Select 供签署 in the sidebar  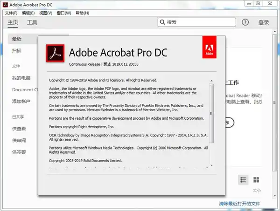[19, 152]
